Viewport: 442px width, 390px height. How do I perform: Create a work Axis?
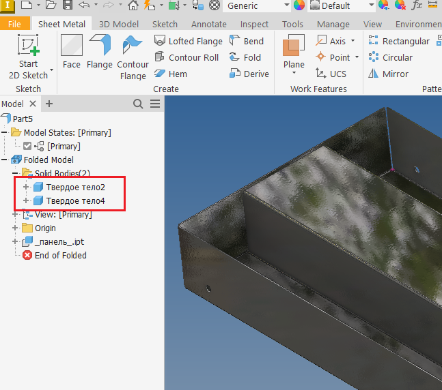click(331, 41)
